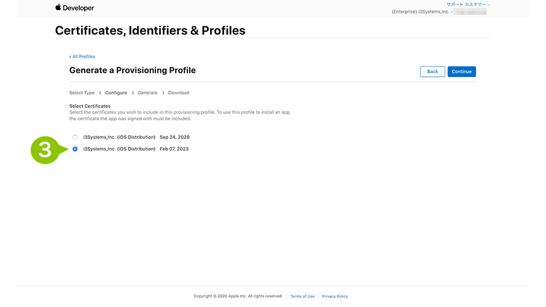Click the Back button

pyautogui.click(x=432, y=72)
